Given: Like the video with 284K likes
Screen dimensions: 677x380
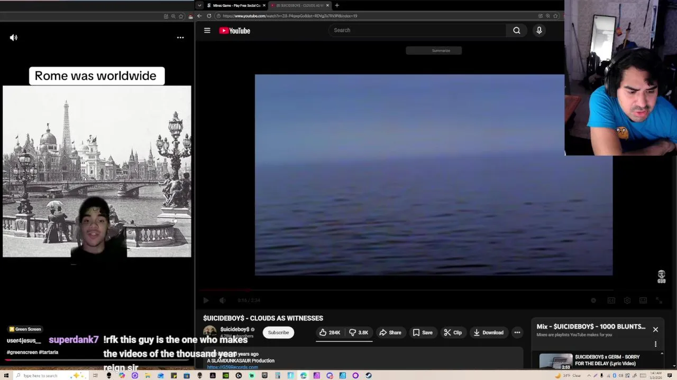Looking at the screenshot, I should pyautogui.click(x=330, y=332).
